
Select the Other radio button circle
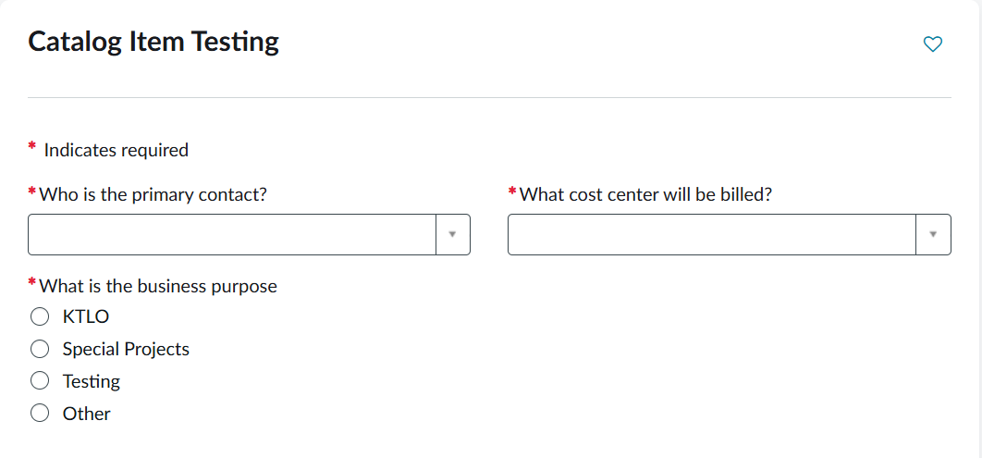pos(40,414)
